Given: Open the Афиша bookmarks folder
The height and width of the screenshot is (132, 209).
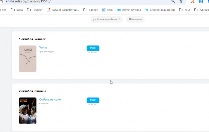Looking at the screenshot, I should coord(202,10).
